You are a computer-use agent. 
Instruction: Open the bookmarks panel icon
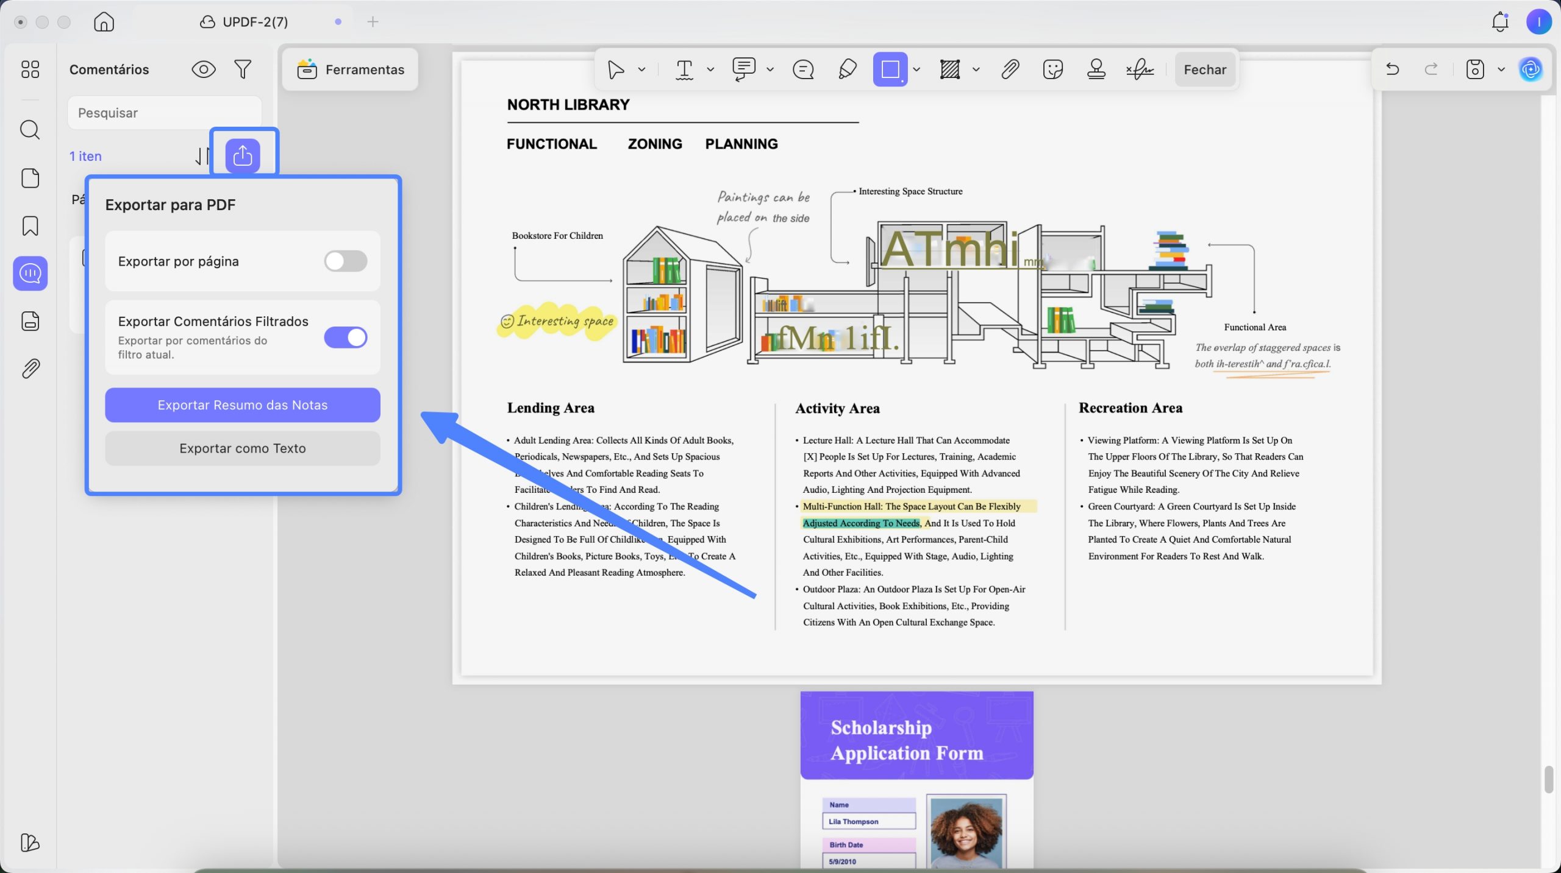[30, 226]
